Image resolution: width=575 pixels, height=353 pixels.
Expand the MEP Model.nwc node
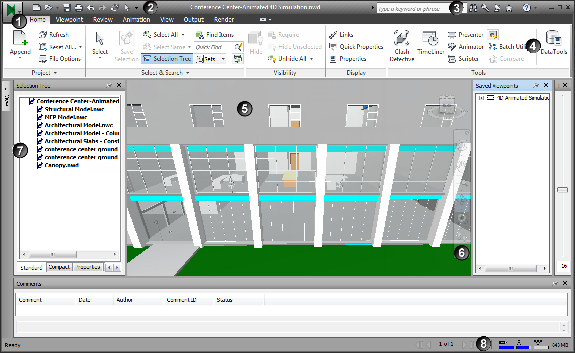pos(34,117)
